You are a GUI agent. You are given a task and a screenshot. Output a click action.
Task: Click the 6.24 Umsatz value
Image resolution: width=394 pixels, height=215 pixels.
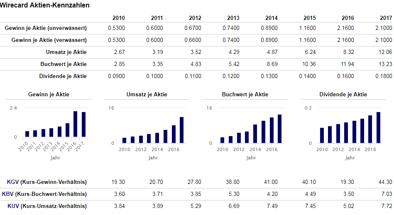click(x=310, y=52)
